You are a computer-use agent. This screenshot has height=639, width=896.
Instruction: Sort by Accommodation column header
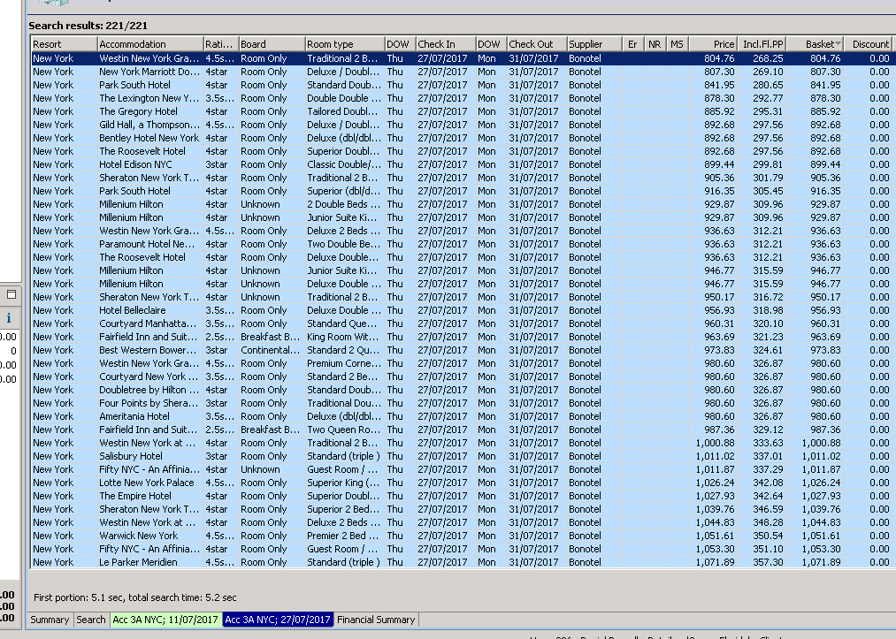[x=150, y=44]
